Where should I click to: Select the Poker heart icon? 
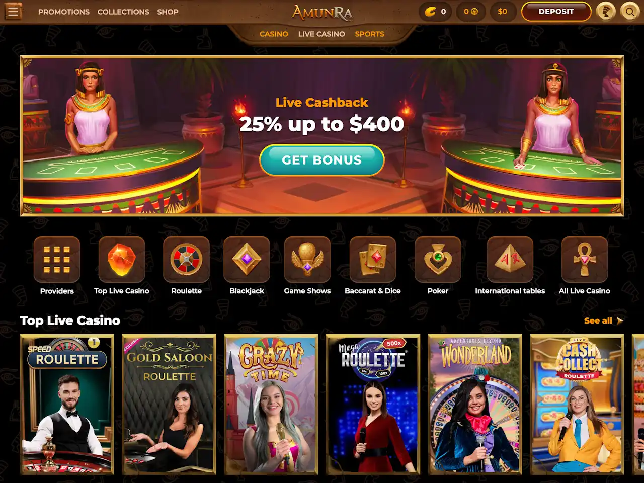438,260
